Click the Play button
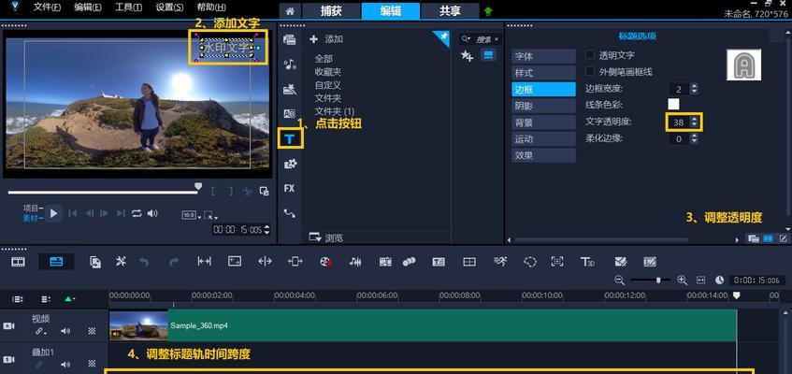This screenshot has height=374, width=792. click(x=53, y=214)
